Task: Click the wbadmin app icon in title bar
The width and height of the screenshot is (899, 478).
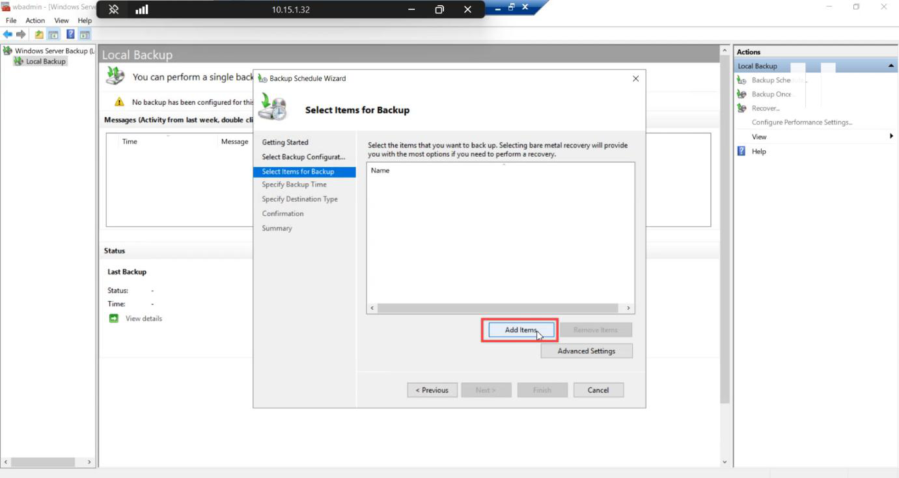Action: click(6, 7)
